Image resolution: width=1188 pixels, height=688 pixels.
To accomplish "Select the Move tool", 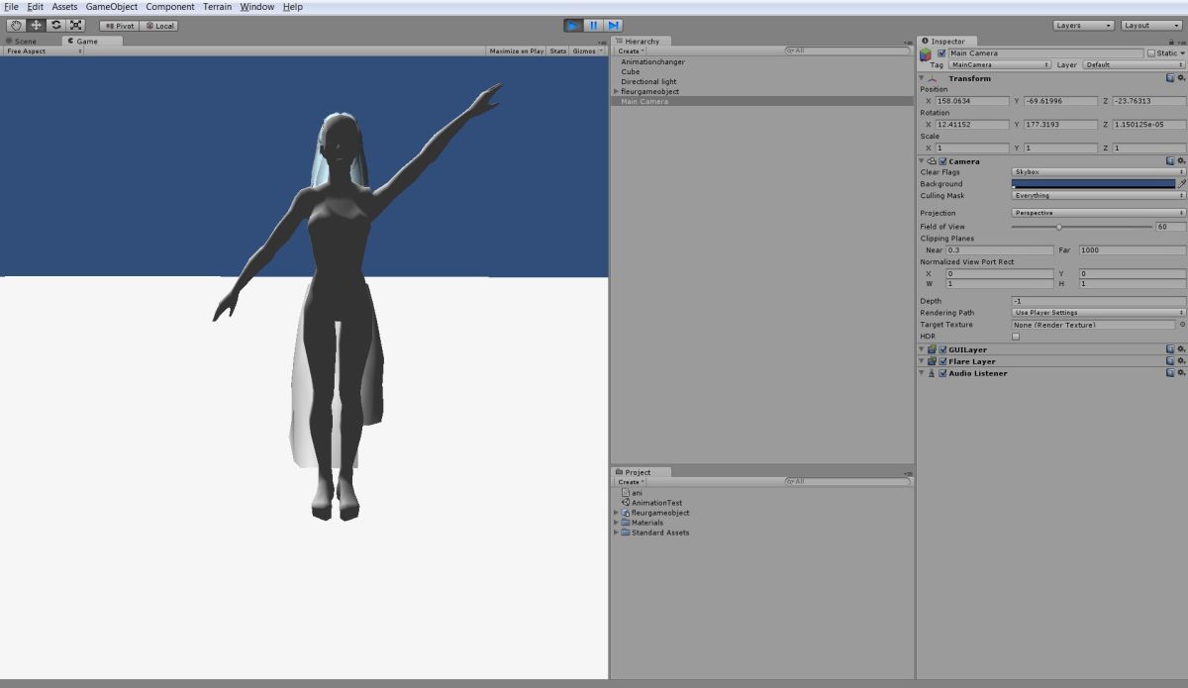I will (x=35, y=25).
